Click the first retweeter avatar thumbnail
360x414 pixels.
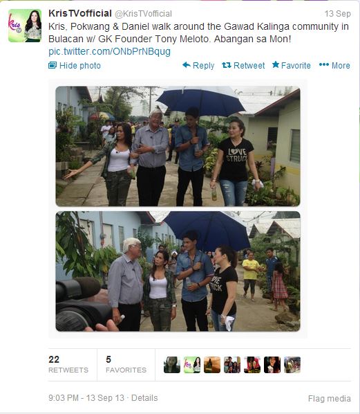(x=172, y=365)
